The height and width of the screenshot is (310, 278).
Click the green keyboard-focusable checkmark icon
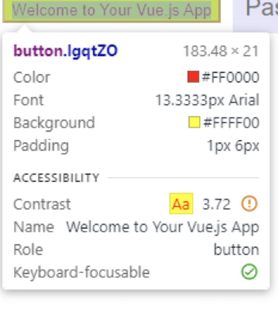pos(249,272)
